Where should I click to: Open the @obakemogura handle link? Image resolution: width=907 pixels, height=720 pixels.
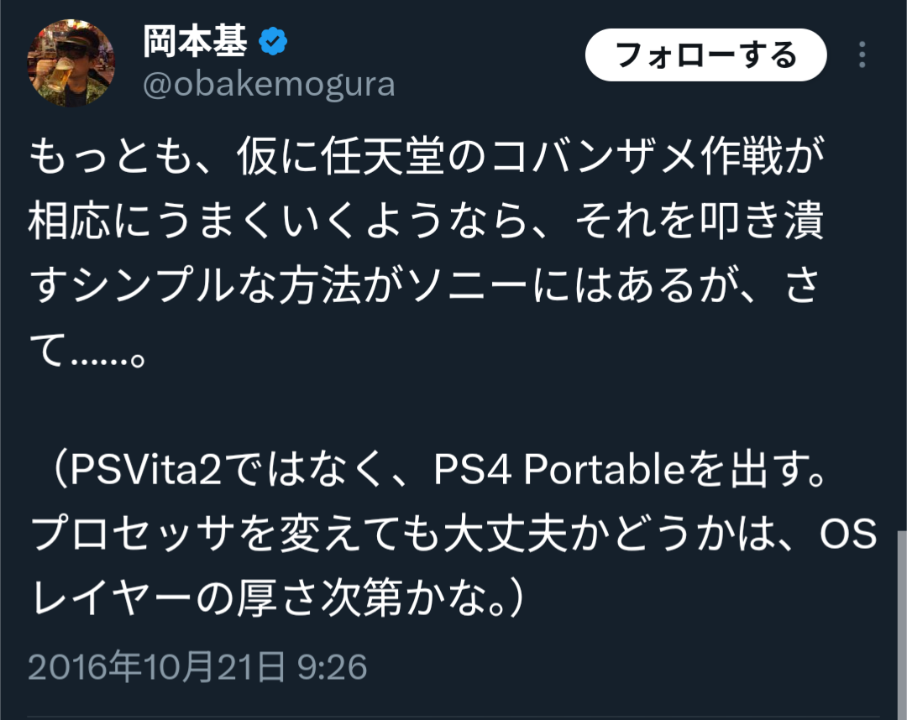click(x=269, y=85)
